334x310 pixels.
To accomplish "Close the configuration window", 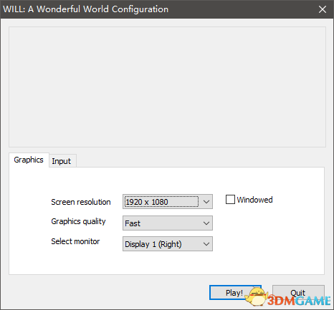I will [323, 9].
